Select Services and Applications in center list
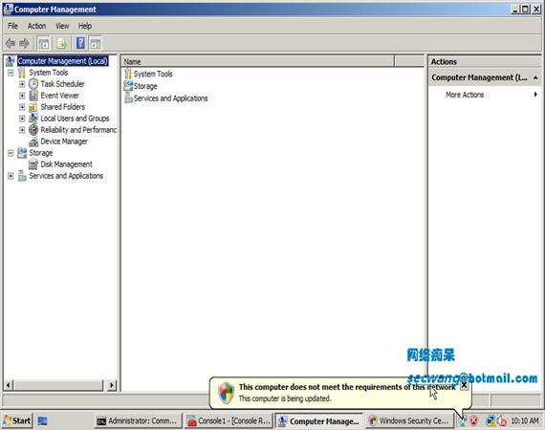Viewport: 545px width, 430px height. (x=170, y=98)
